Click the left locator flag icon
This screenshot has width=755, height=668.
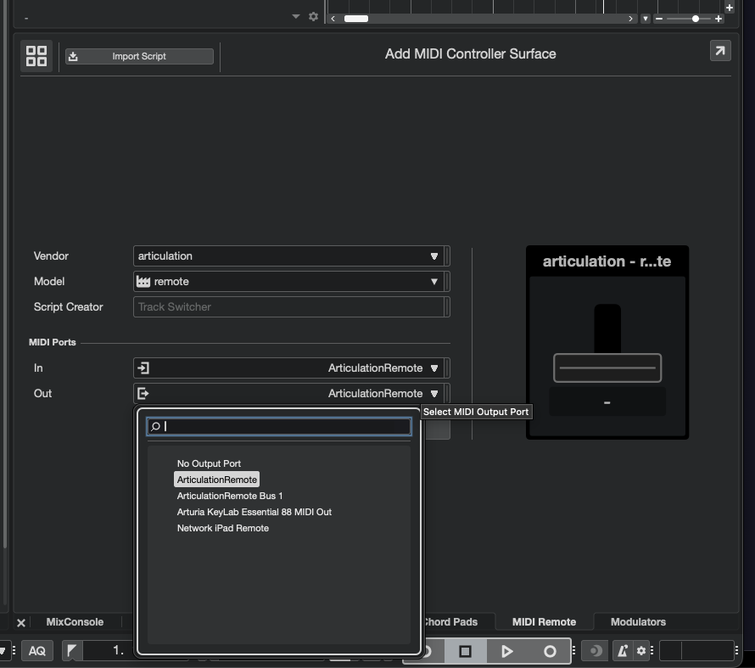72,650
